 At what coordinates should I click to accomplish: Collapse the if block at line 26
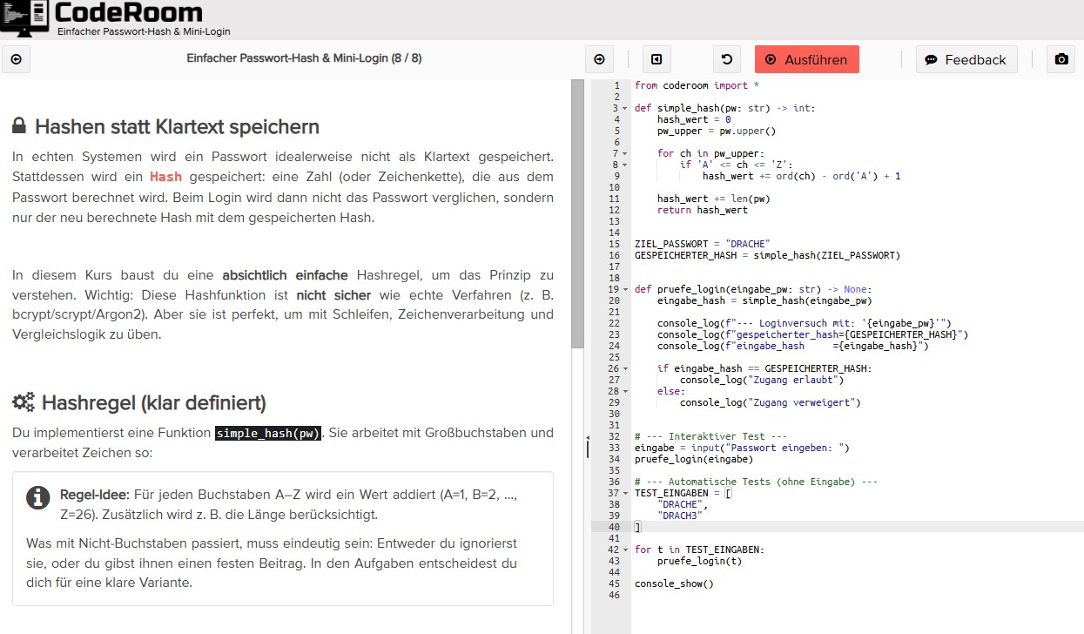point(625,368)
